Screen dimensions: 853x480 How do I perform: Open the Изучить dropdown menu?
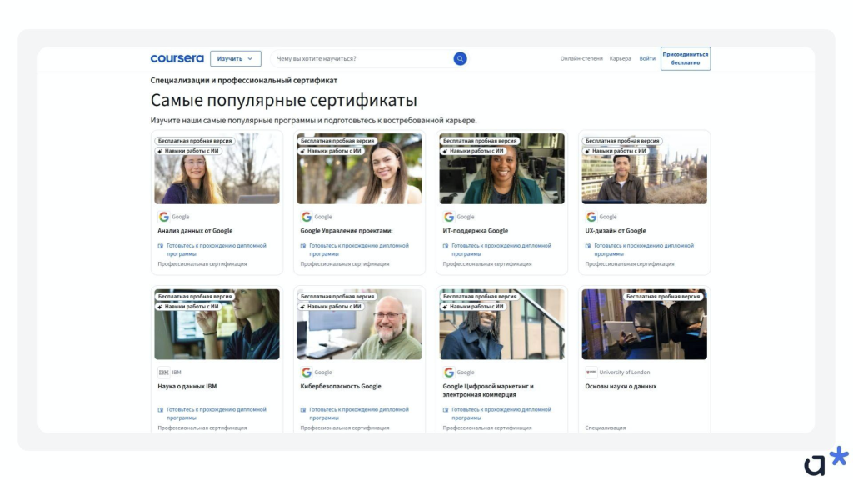click(236, 59)
